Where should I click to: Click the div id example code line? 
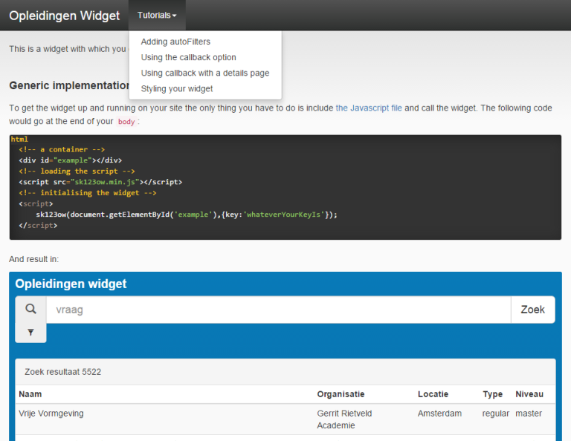71,160
